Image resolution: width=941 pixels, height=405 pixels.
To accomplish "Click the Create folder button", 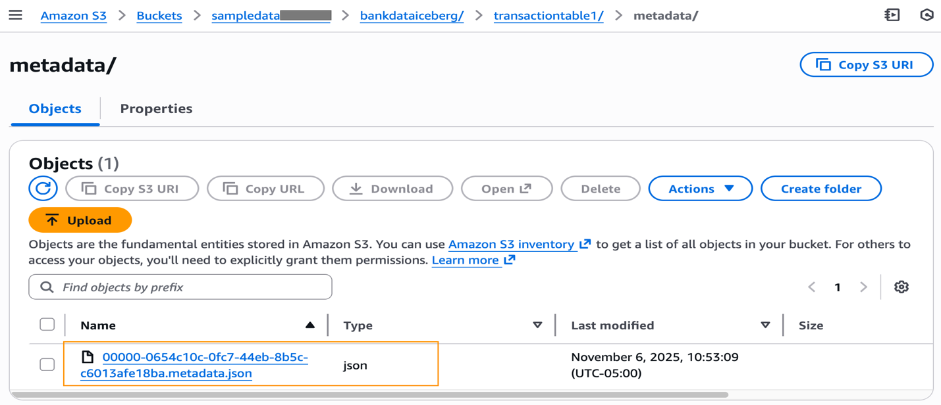I will 820,188.
